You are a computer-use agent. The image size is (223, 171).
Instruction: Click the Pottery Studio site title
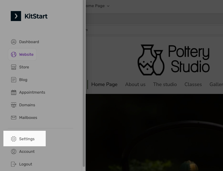coord(189,59)
